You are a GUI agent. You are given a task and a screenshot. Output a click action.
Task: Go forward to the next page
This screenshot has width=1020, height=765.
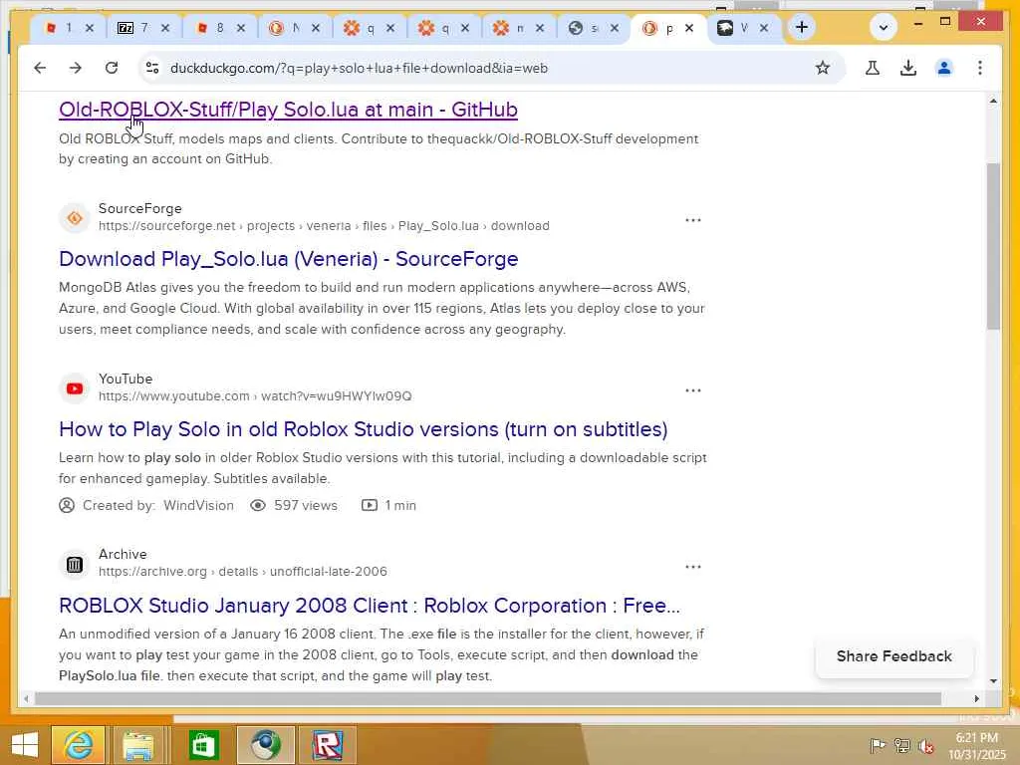(x=76, y=68)
